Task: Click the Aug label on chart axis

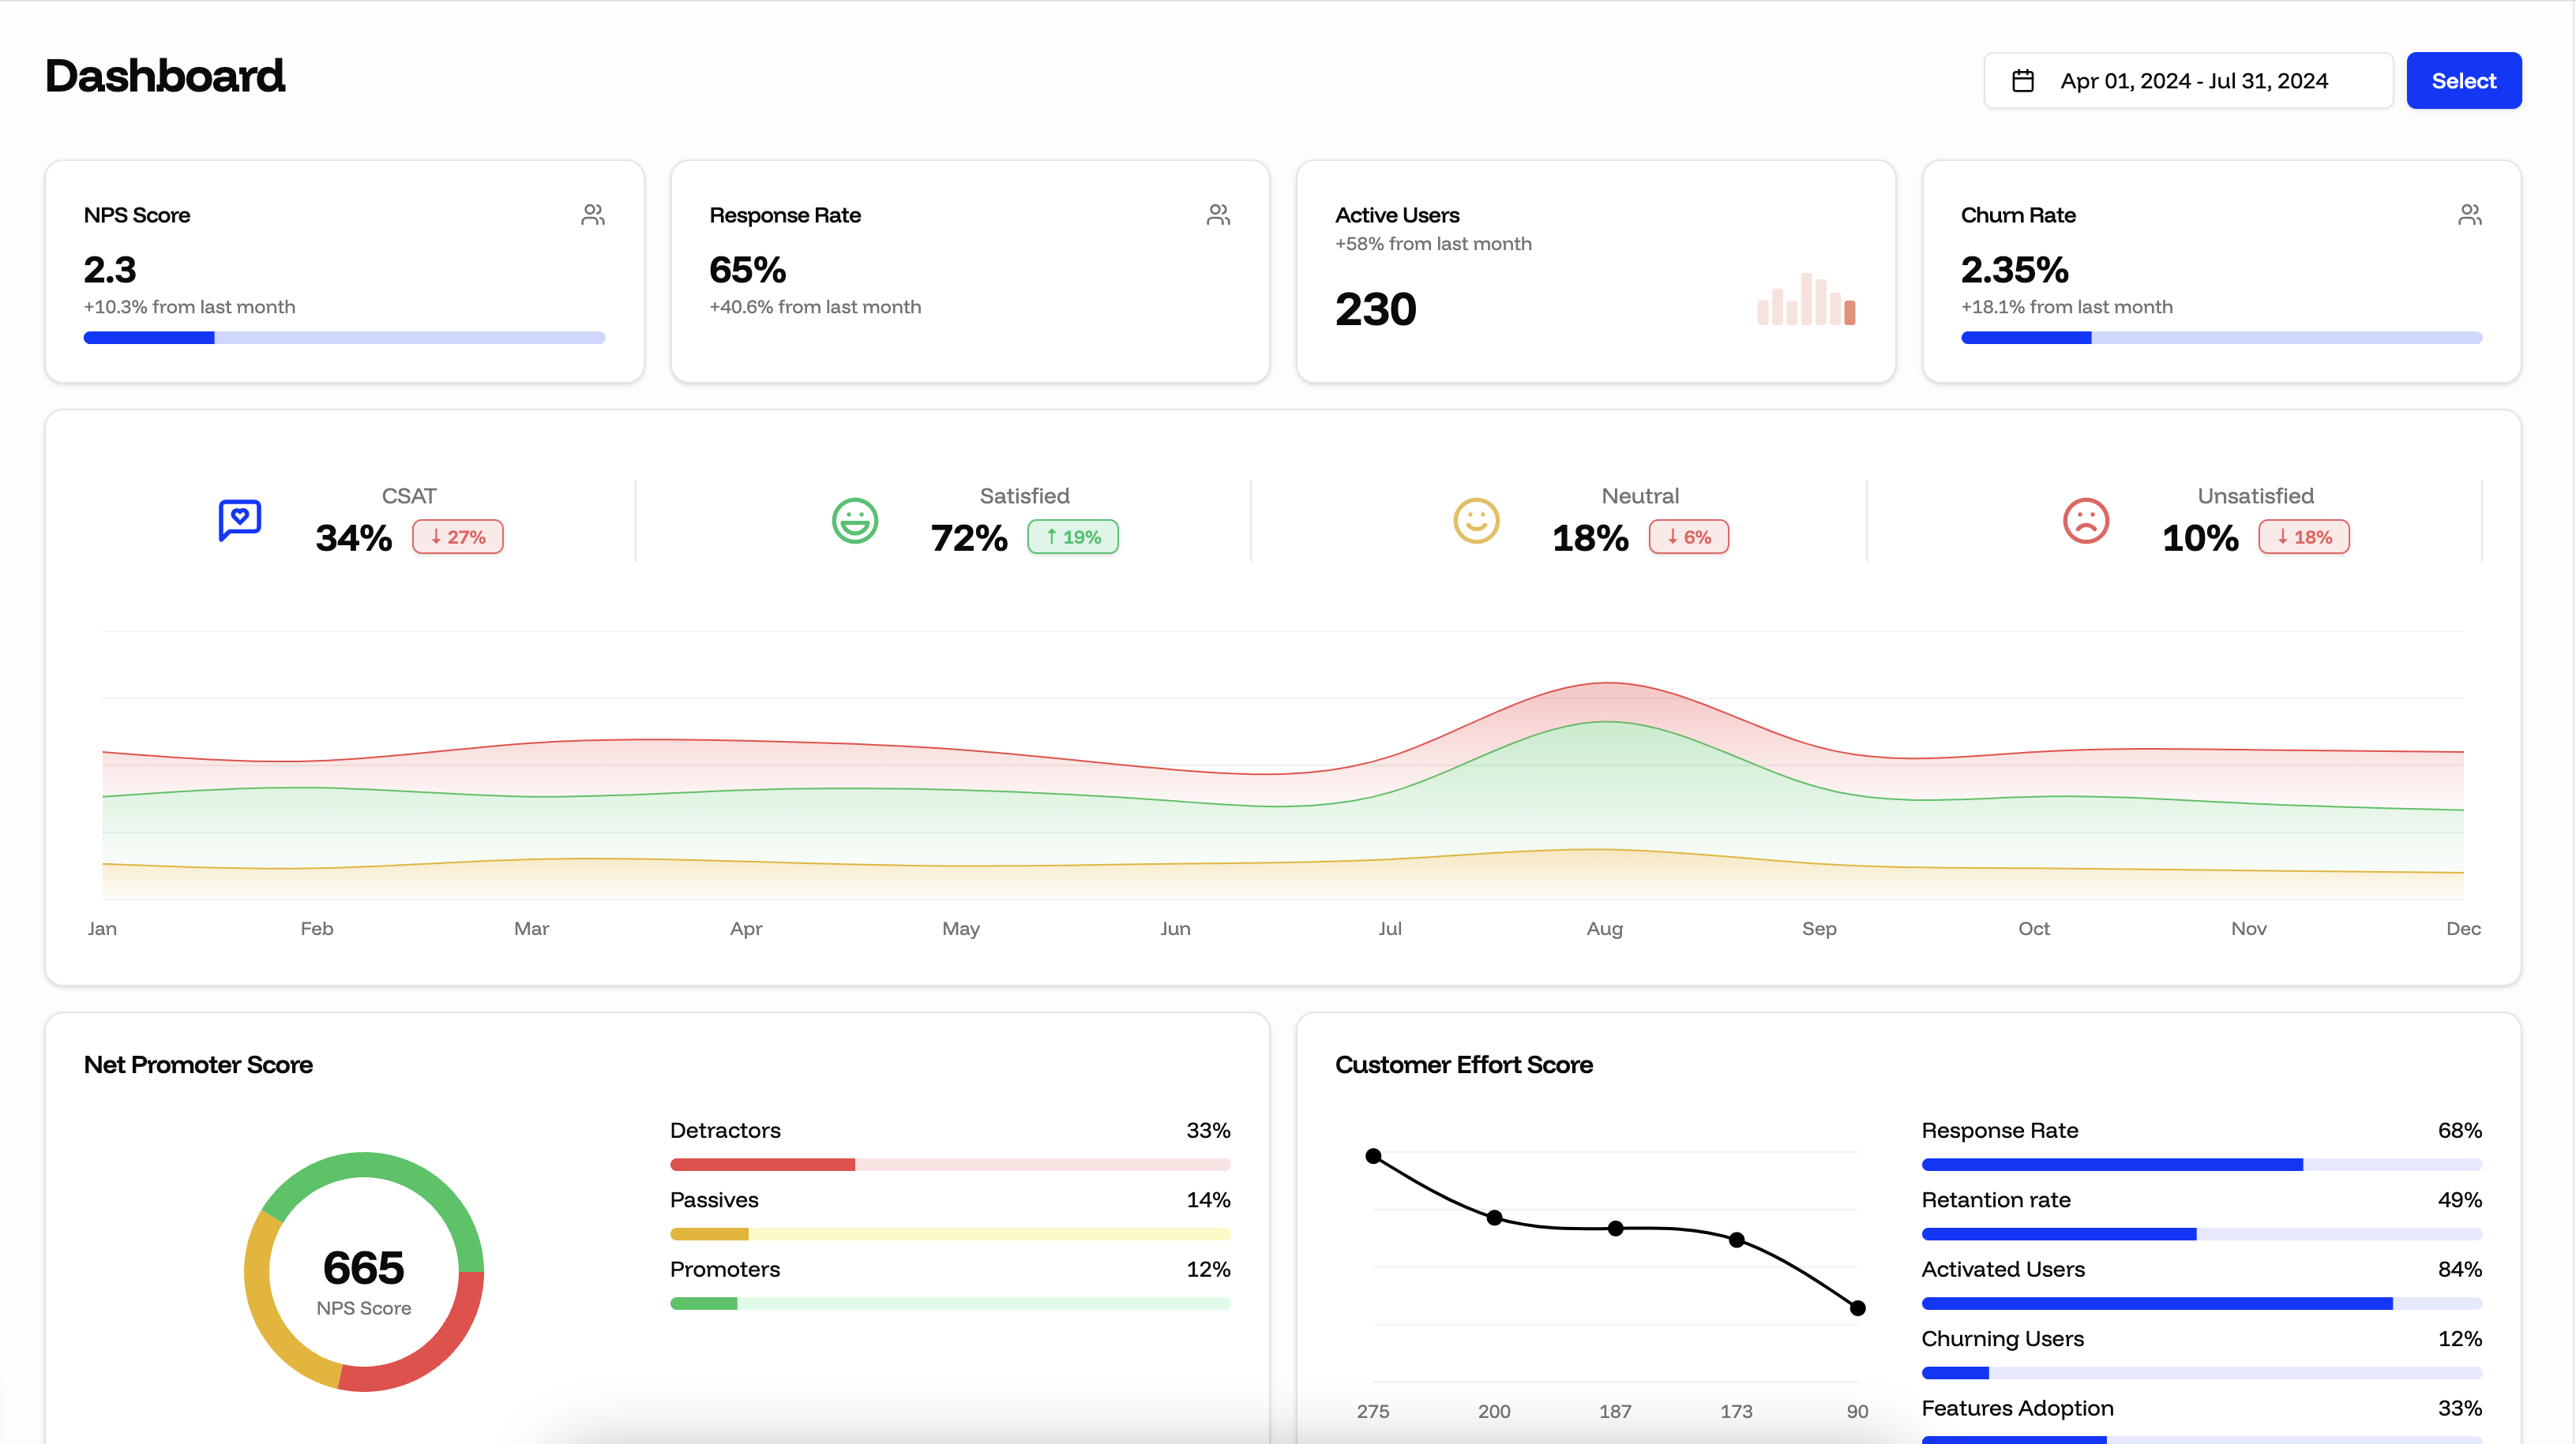Action: pyautogui.click(x=1604, y=929)
